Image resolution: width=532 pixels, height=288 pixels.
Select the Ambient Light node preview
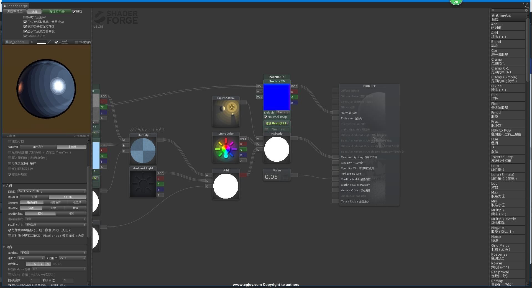click(x=143, y=184)
